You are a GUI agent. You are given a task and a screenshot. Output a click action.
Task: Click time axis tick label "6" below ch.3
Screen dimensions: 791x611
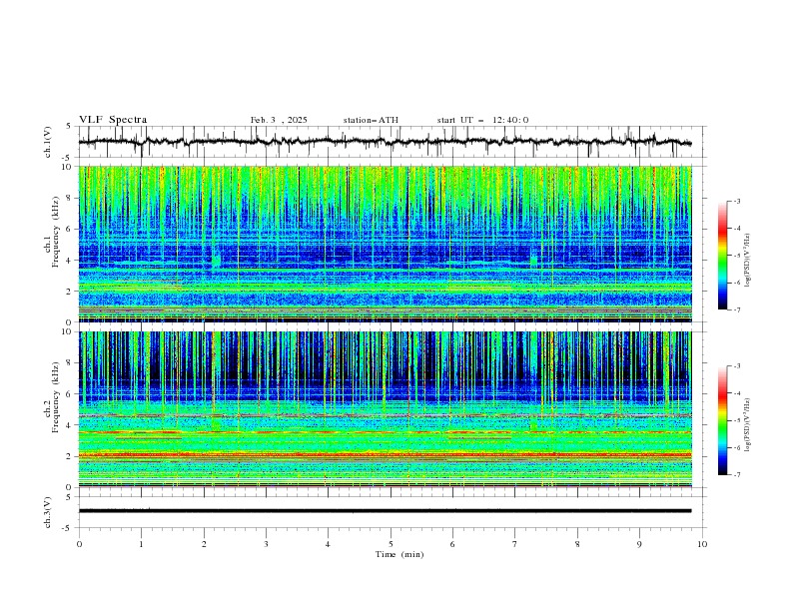pos(453,544)
